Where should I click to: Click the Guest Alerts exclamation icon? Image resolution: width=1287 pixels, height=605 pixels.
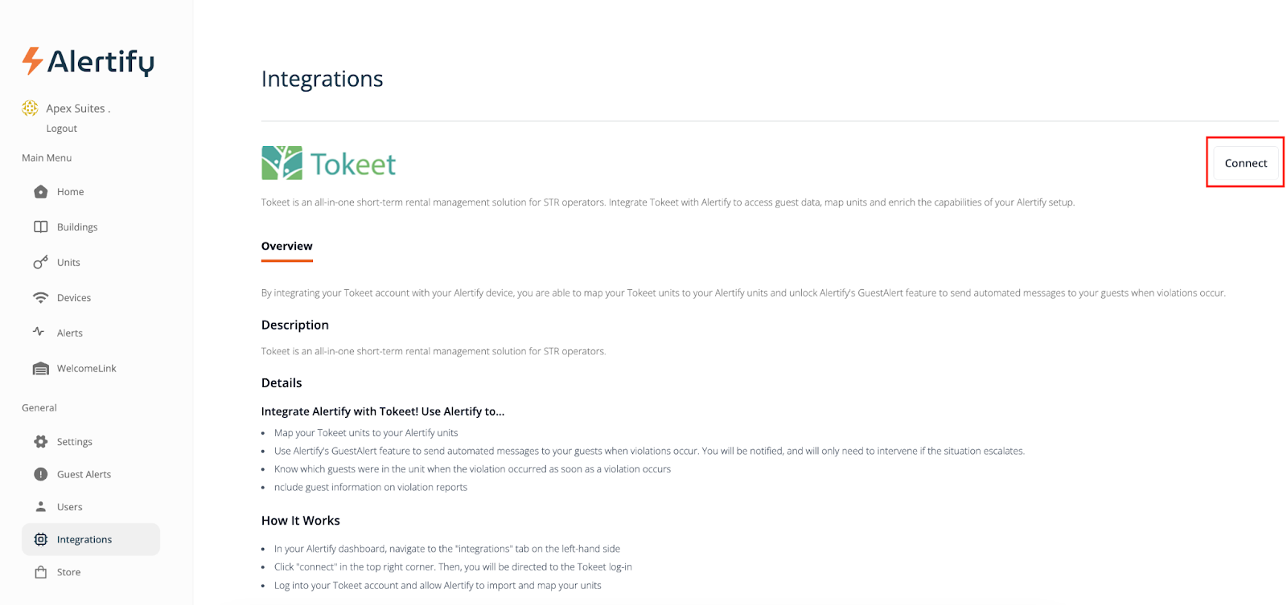[x=41, y=474]
